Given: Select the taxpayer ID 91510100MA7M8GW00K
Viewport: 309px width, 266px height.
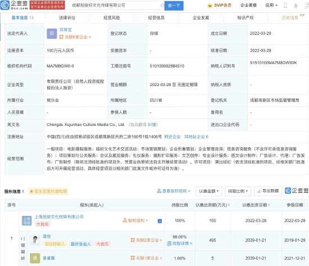Looking at the screenshot, I should (x=274, y=63).
